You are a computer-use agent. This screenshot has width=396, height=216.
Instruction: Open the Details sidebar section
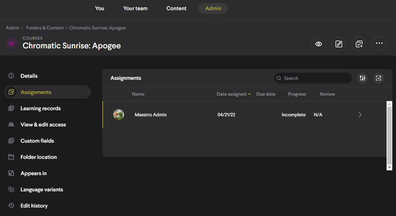pyautogui.click(x=29, y=76)
